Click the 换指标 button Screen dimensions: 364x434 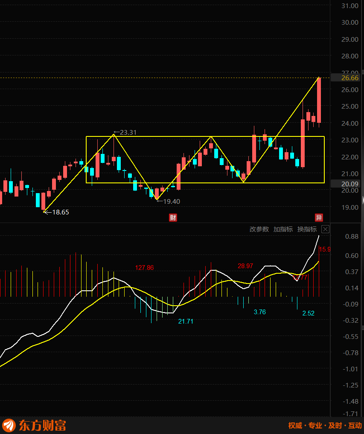(x=307, y=229)
